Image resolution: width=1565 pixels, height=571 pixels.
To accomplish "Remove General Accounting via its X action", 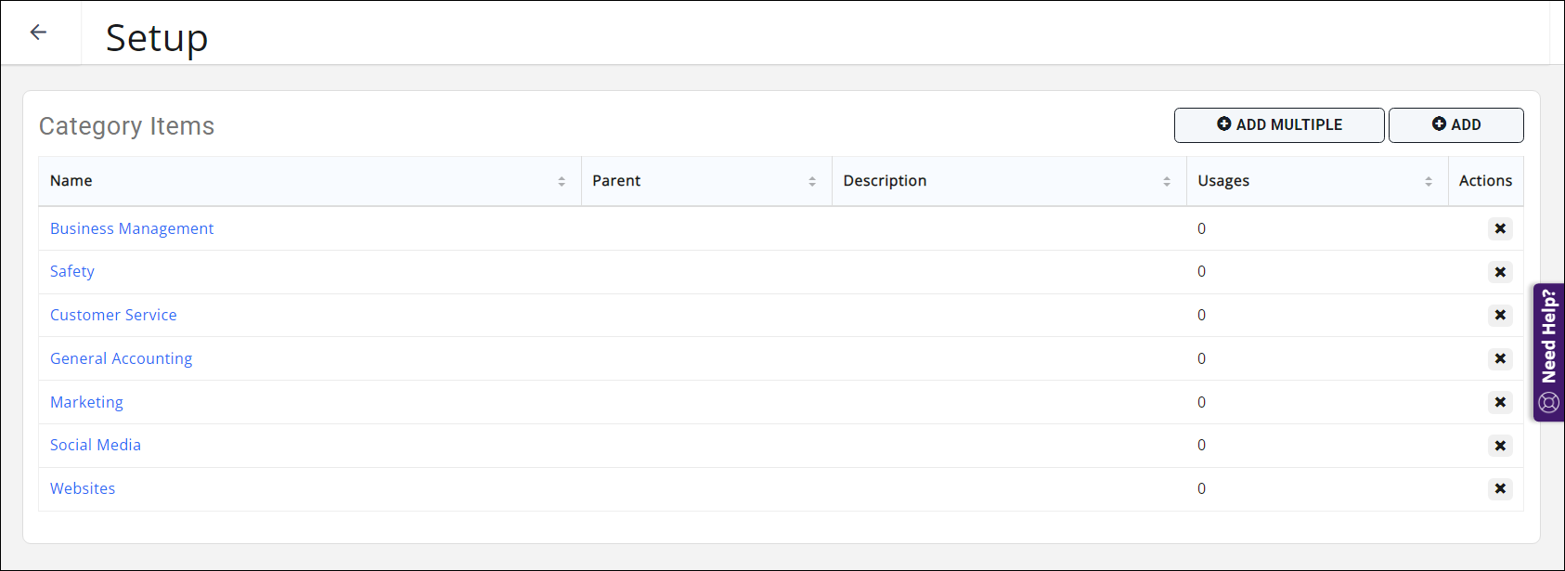I will click(1500, 358).
